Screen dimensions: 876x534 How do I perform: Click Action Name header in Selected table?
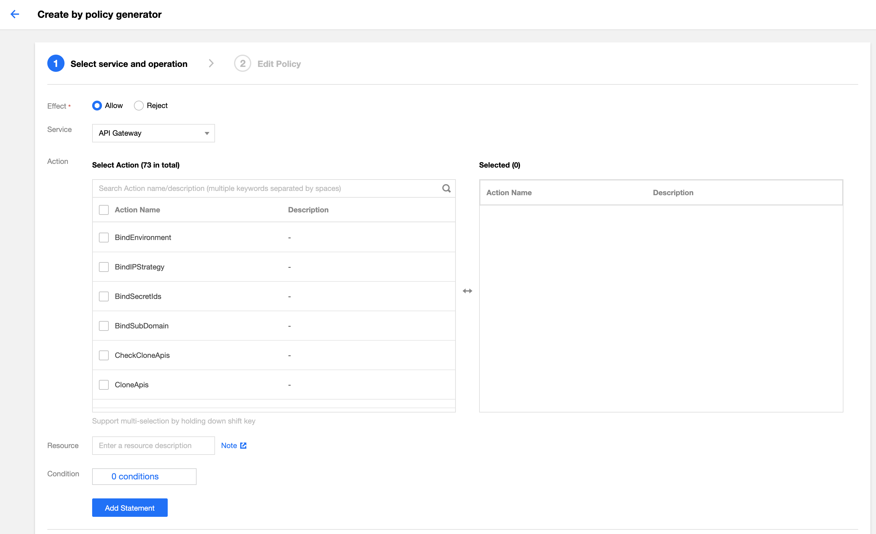tap(509, 192)
